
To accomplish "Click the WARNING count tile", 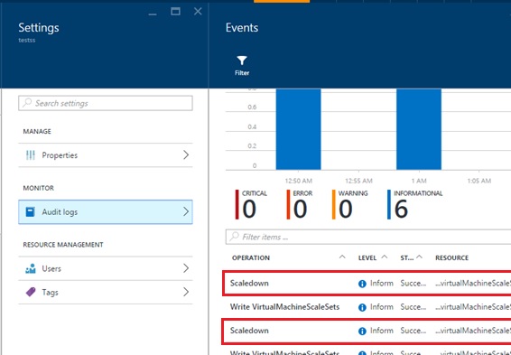I will [x=350, y=204].
